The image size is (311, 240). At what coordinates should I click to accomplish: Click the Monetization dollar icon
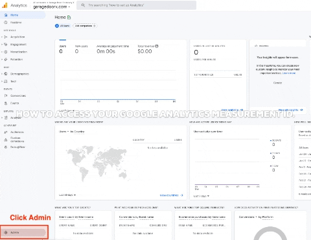[x=6, y=52]
